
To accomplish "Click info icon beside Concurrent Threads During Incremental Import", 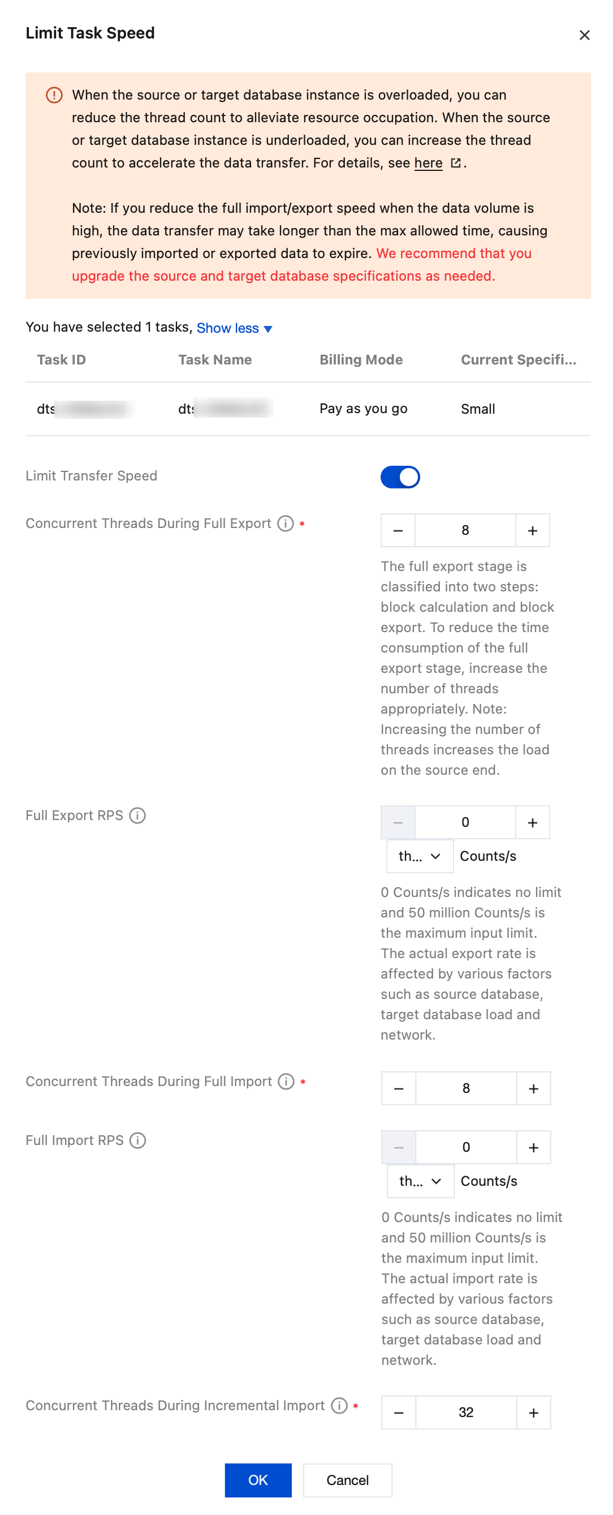I will [339, 1405].
